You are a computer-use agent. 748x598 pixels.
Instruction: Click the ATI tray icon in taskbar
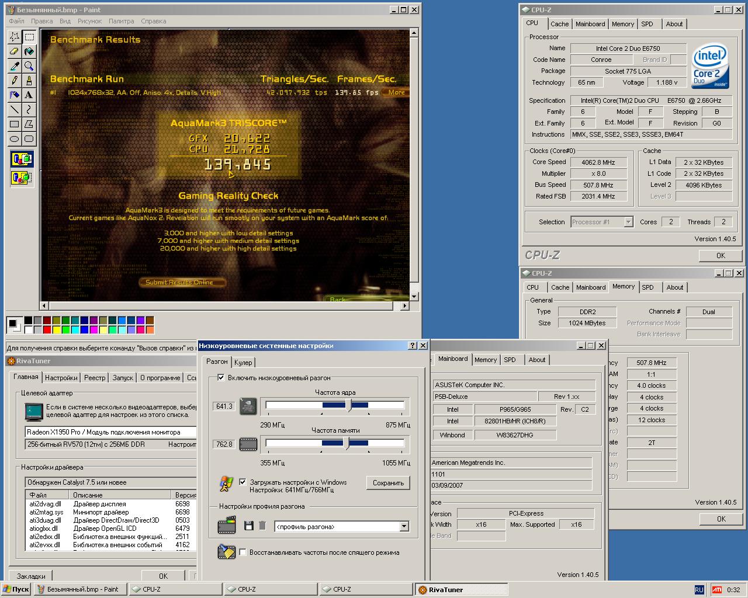tap(716, 590)
